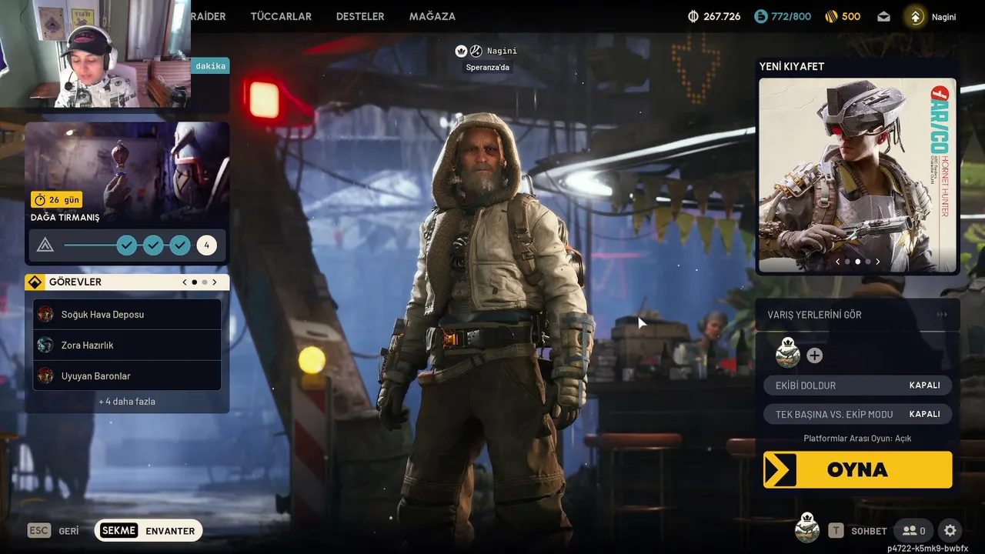Click the Dağa Tırmanış progress track line
This screenshot has width=985, height=554.
pyautogui.click(x=90, y=245)
